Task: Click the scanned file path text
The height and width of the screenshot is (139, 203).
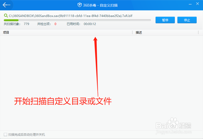Action: point(71,16)
